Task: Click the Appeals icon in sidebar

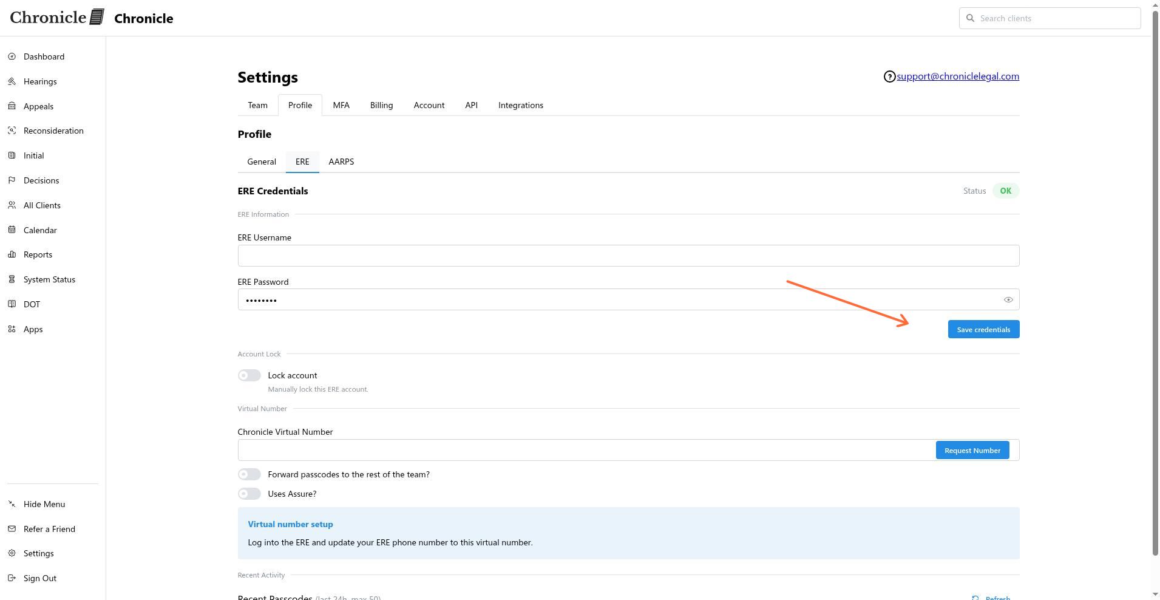Action: coord(12,106)
